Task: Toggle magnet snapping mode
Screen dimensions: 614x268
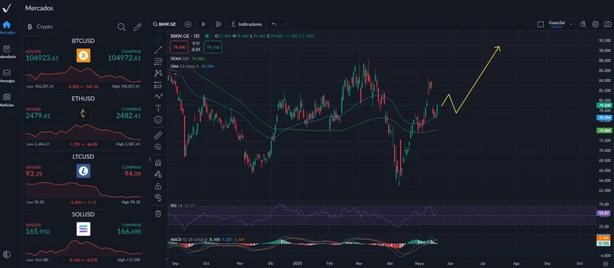Action: coord(158,163)
